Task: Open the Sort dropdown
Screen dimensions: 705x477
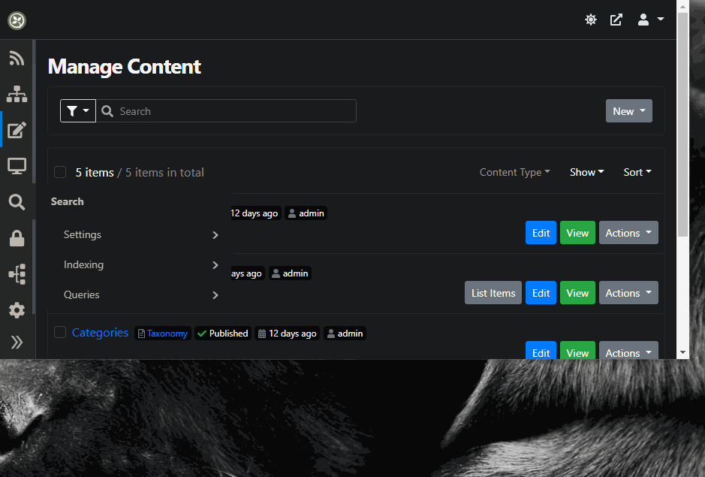Action: pyautogui.click(x=637, y=172)
